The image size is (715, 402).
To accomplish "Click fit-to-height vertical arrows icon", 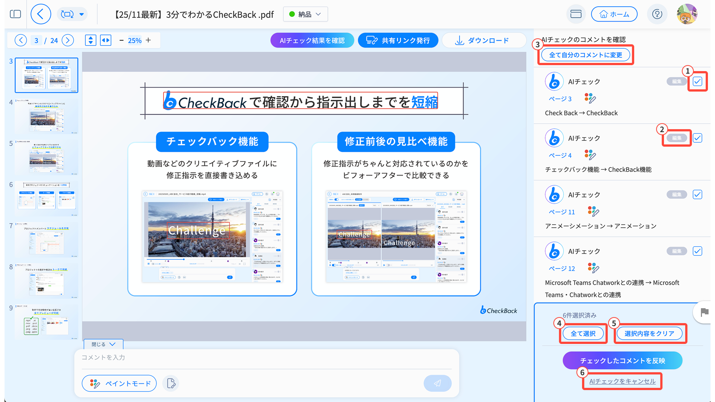I will [90, 40].
